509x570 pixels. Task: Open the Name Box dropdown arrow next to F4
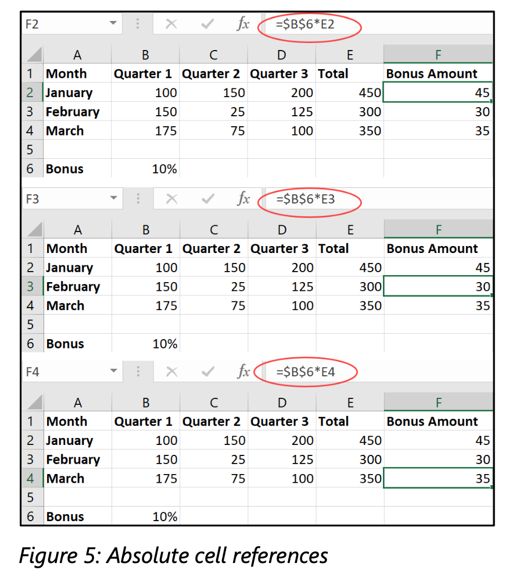(x=113, y=372)
